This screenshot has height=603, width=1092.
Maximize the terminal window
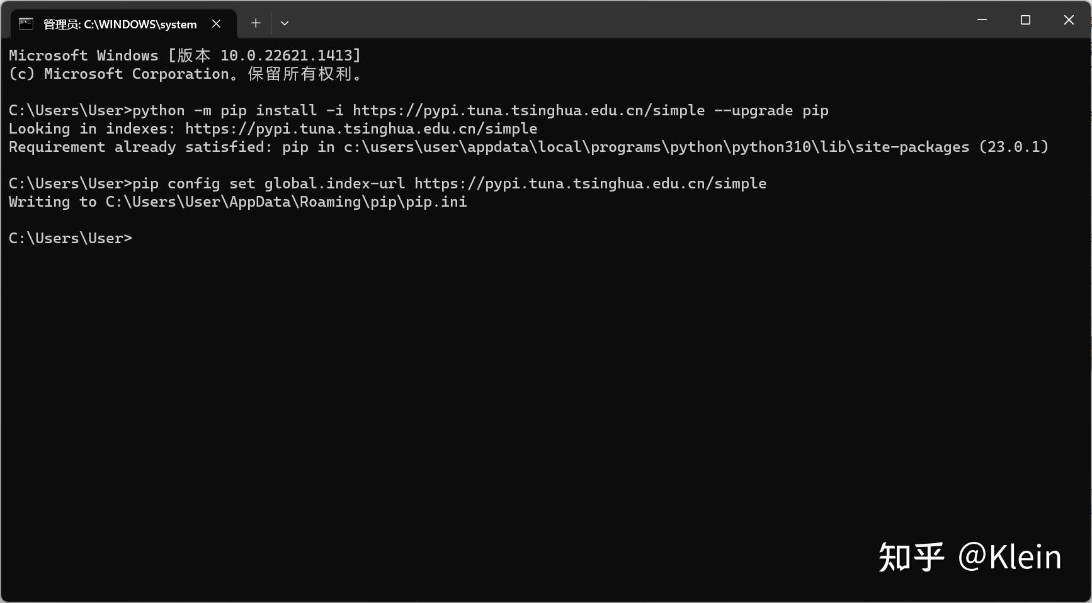pos(1025,20)
